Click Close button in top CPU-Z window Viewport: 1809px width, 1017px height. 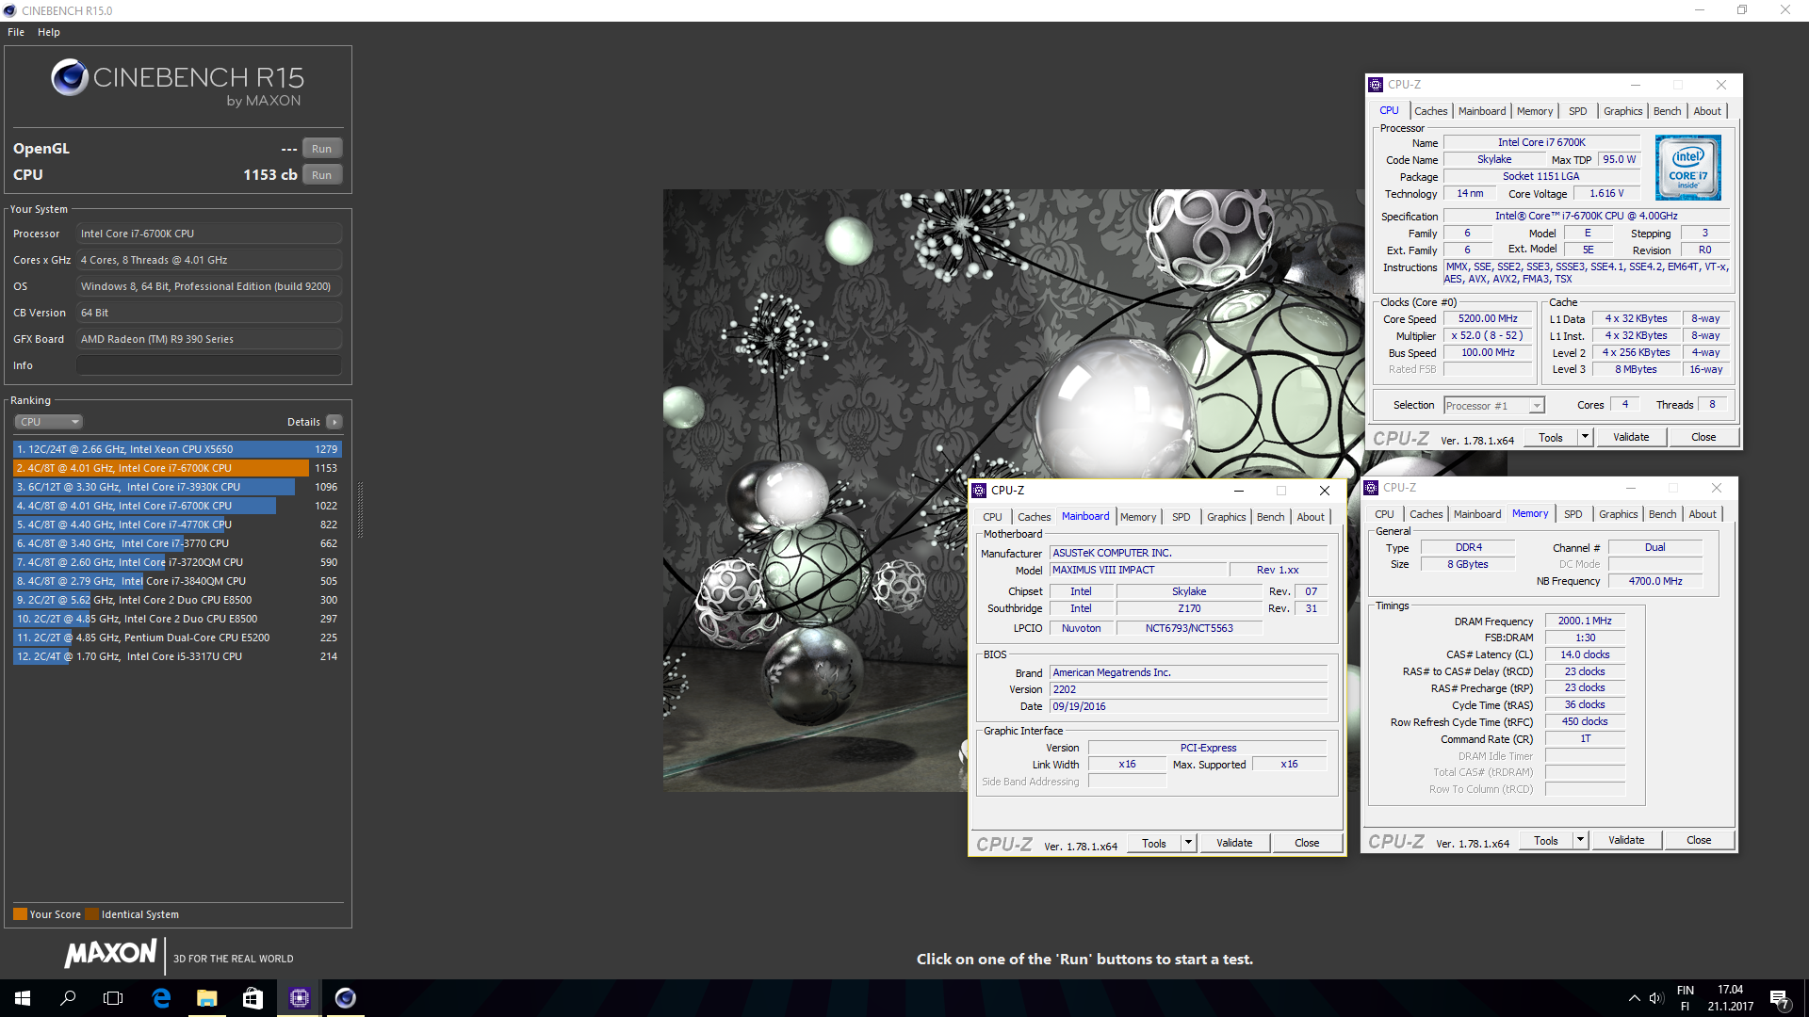pyautogui.click(x=1703, y=438)
